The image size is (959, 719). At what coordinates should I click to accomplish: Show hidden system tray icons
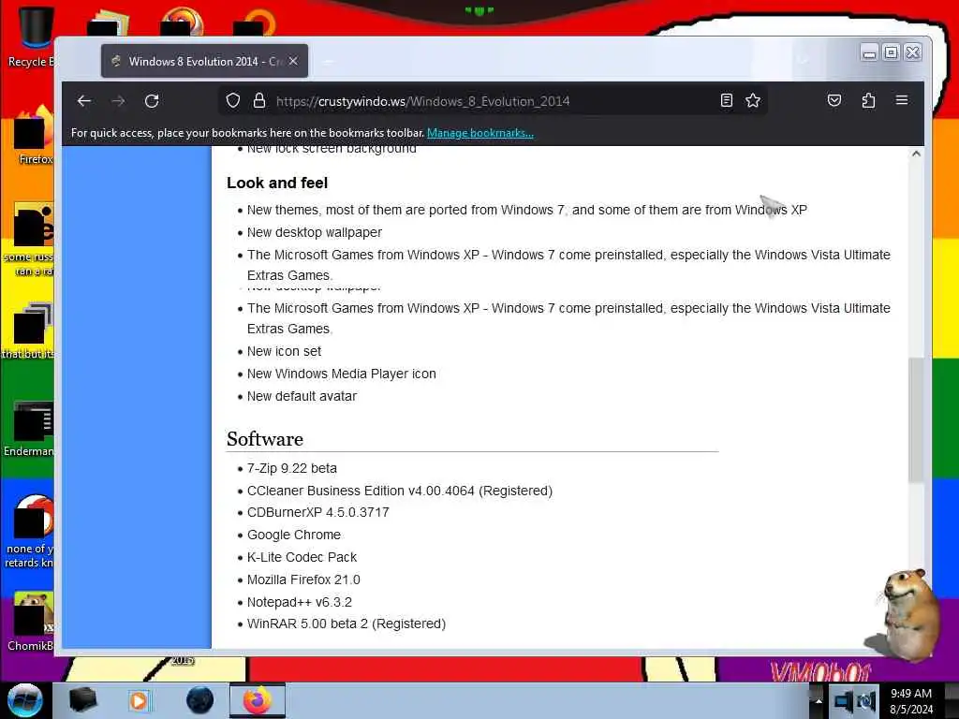click(x=819, y=701)
